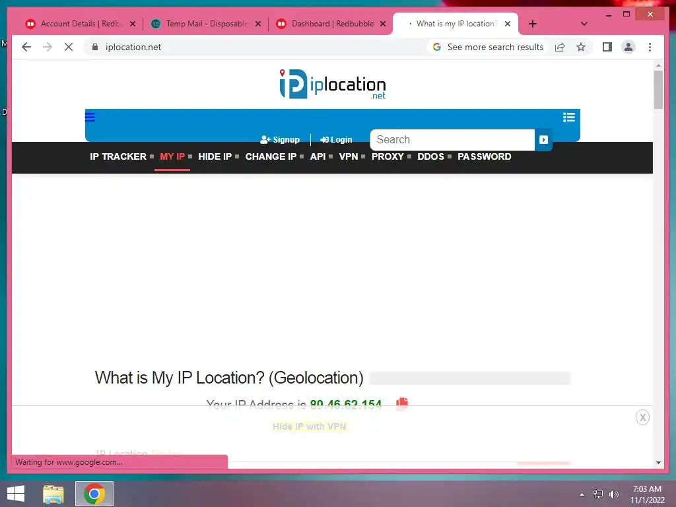Click the iplocation.net logo
Image resolution: width=676 pixels, height=507 pixels.
(x=333, y=84)
